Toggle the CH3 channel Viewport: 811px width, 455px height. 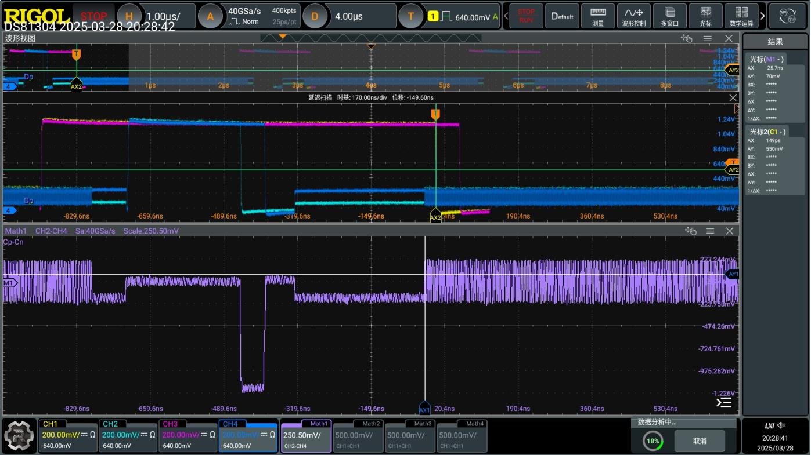pos(188,435)
